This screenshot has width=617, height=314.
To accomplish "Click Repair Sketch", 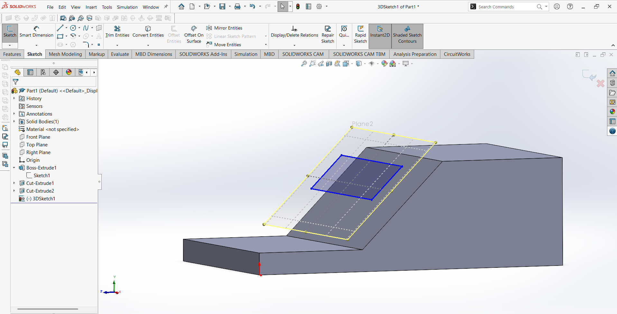I will coord(327,34).
